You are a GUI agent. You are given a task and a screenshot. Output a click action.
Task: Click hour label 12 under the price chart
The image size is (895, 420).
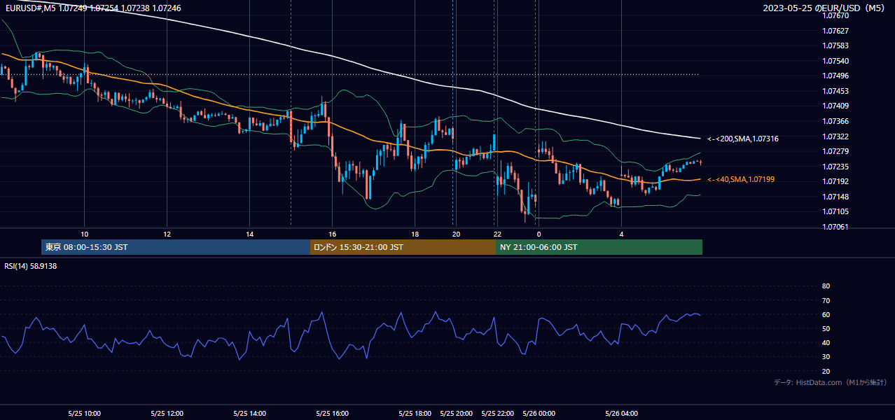pyautogui.click(x=167, y=234)
